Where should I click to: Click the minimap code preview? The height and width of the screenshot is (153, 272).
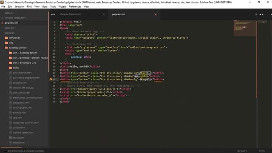pos(244,28)
